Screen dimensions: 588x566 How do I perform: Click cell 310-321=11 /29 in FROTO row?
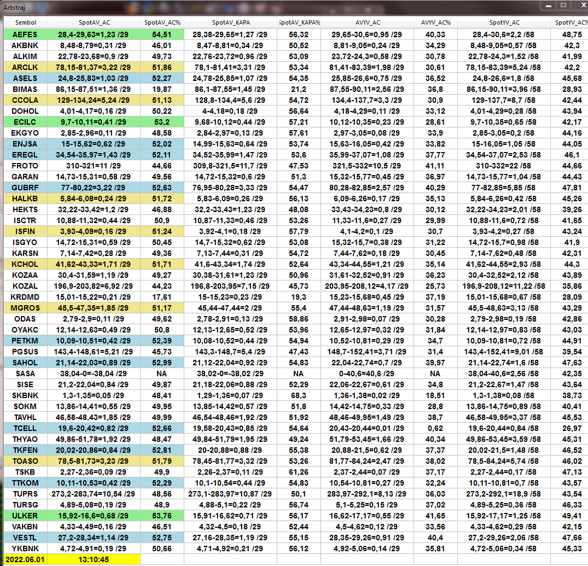[94, 166]
